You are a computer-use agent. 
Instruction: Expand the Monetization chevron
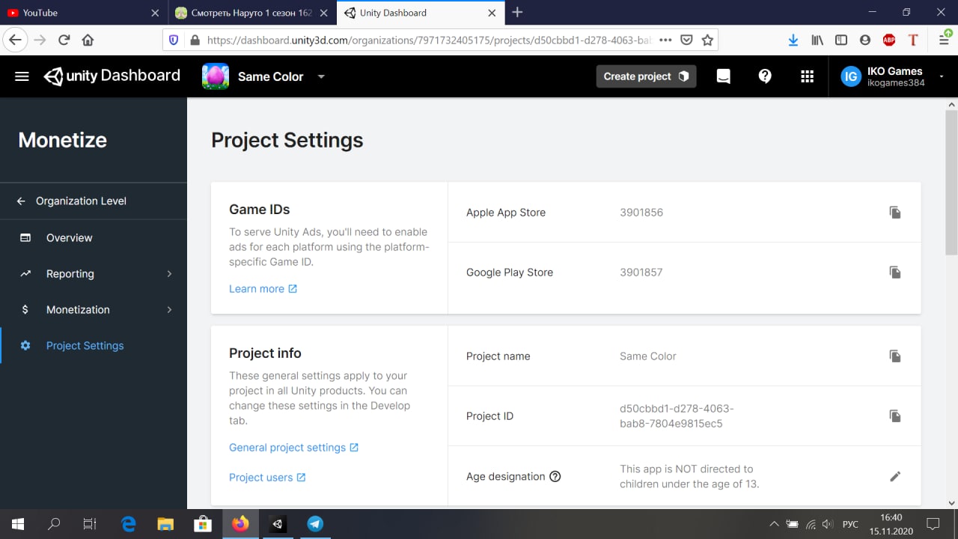click(x=169, y=310)
